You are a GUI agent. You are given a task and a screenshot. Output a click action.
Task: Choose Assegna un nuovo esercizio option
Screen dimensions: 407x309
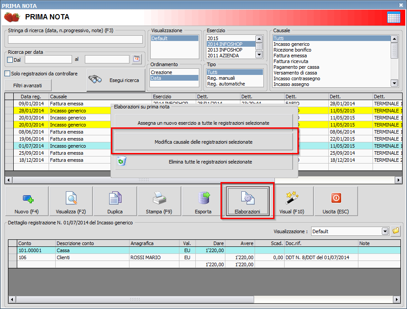point(203,123)
